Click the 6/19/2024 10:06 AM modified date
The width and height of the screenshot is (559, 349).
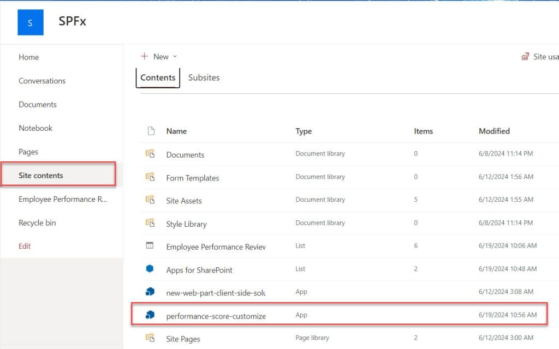coord(508,246)
